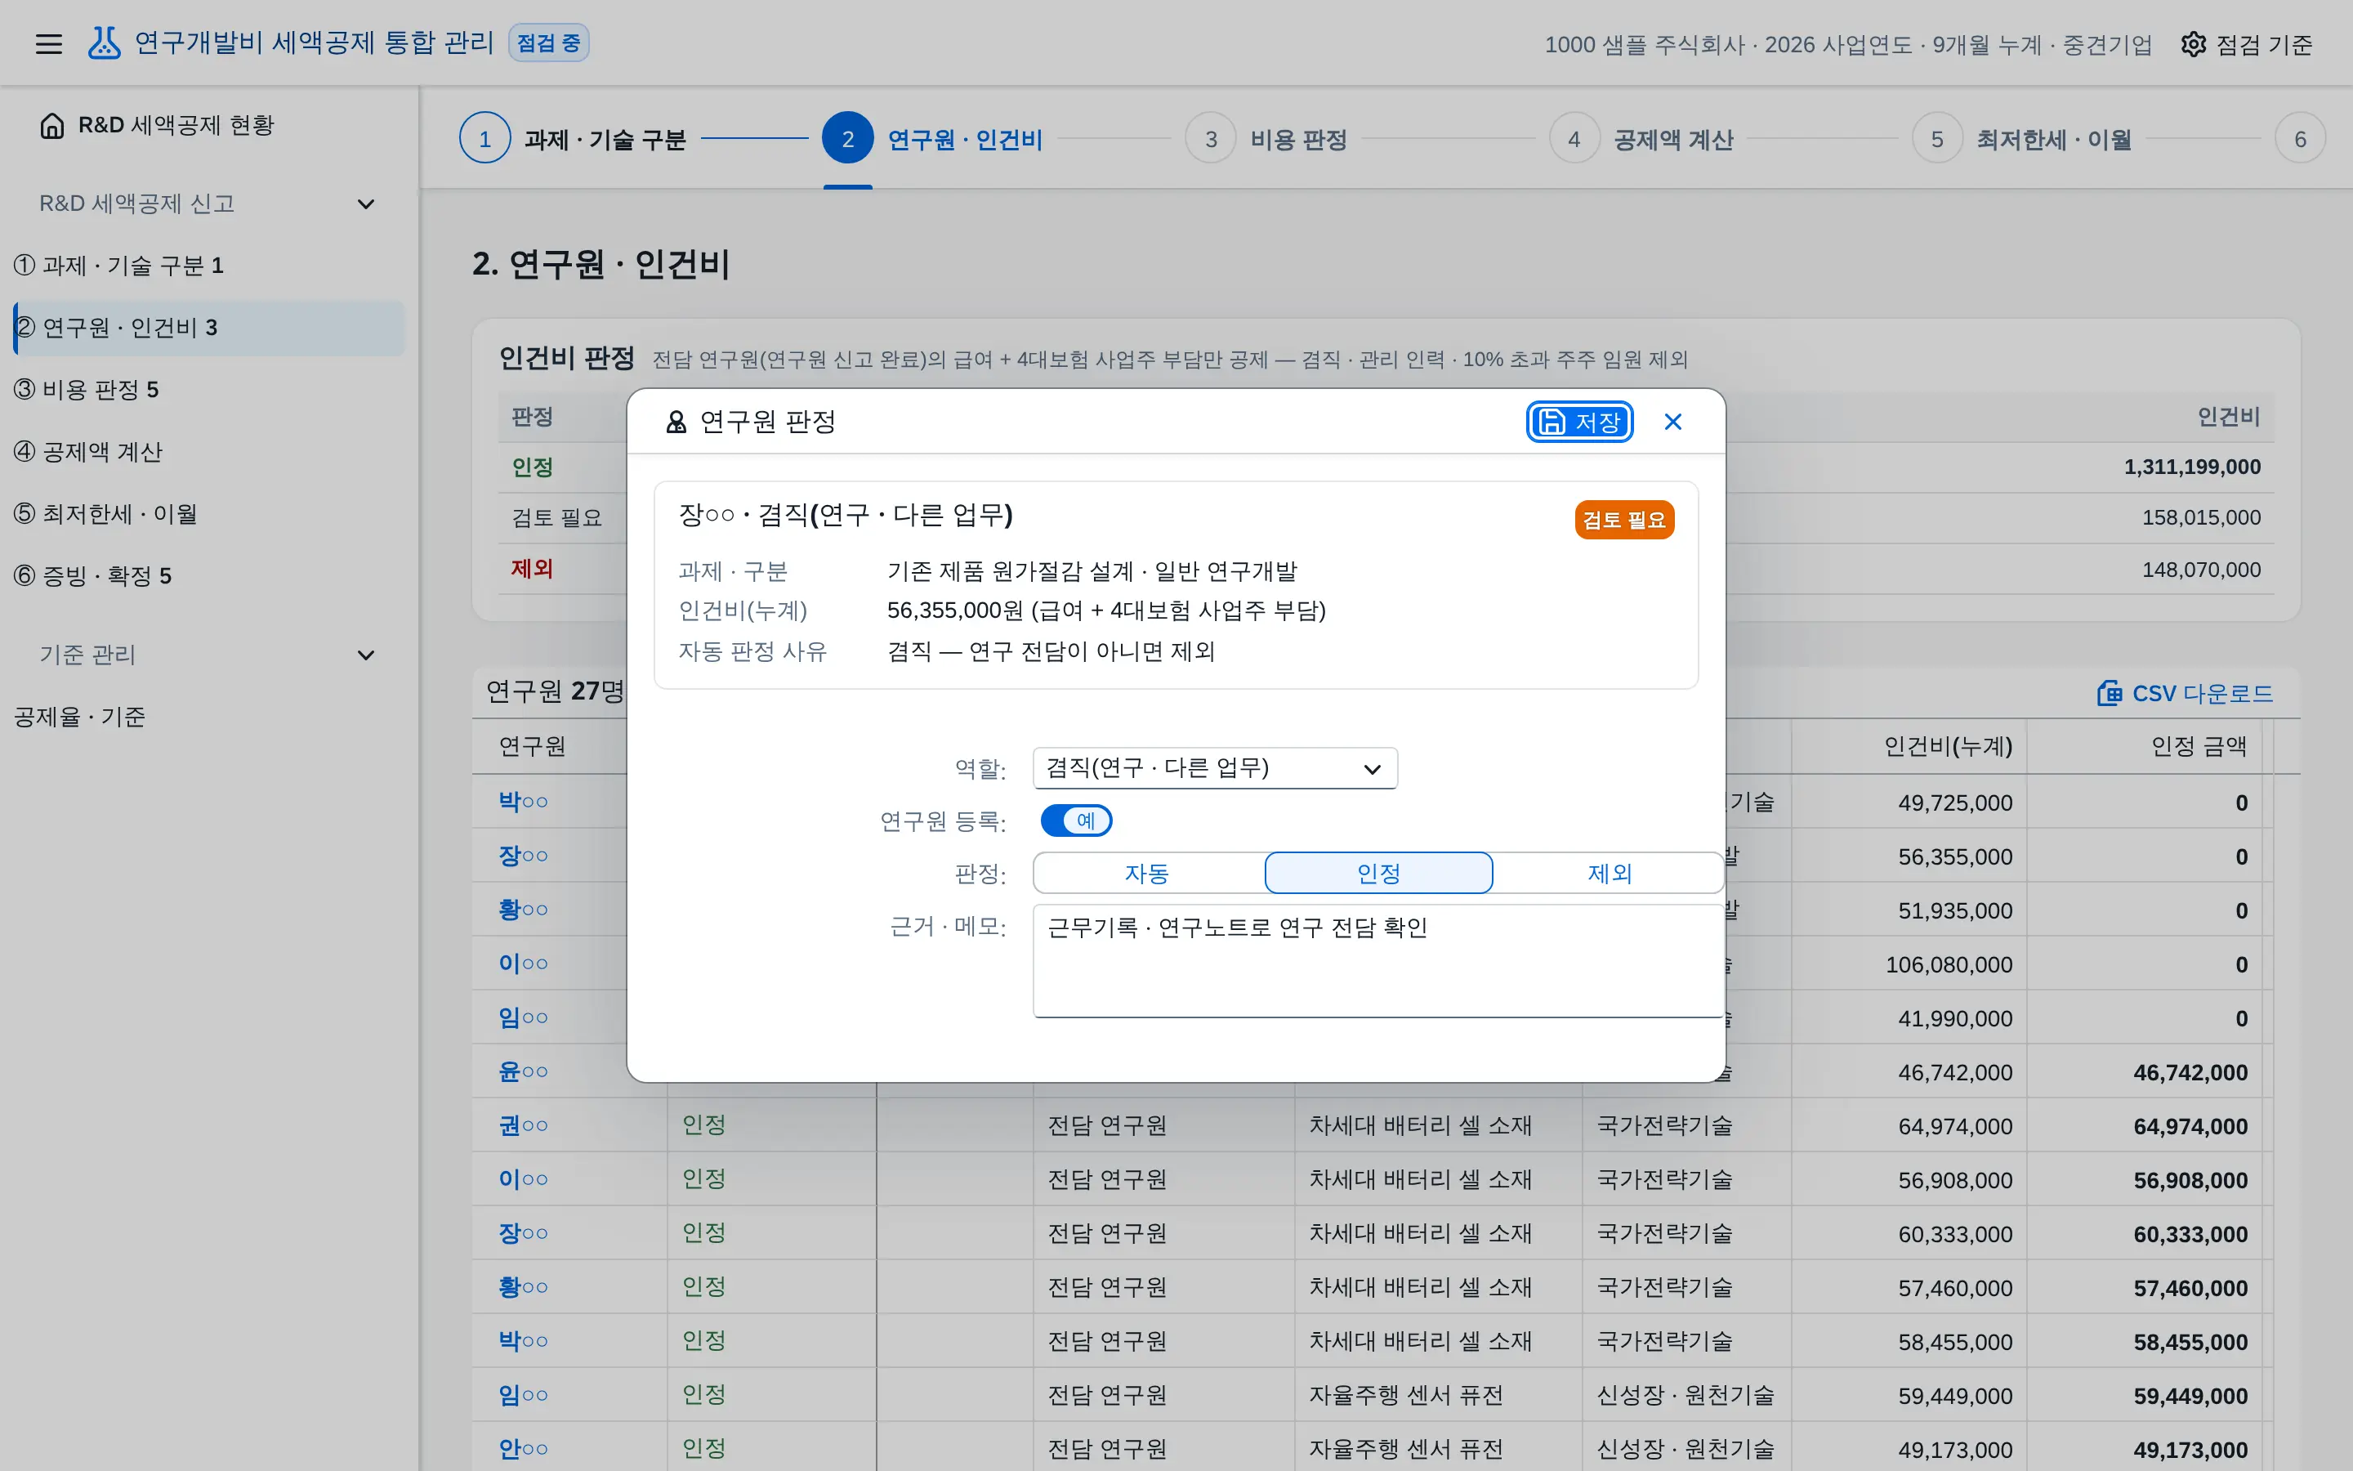Click the researcher icon in the dialog title
The image size is (2353, 1471).
pos(676,421)
